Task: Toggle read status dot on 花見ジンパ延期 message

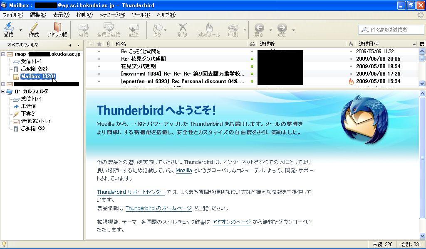Action: point(252,66)
